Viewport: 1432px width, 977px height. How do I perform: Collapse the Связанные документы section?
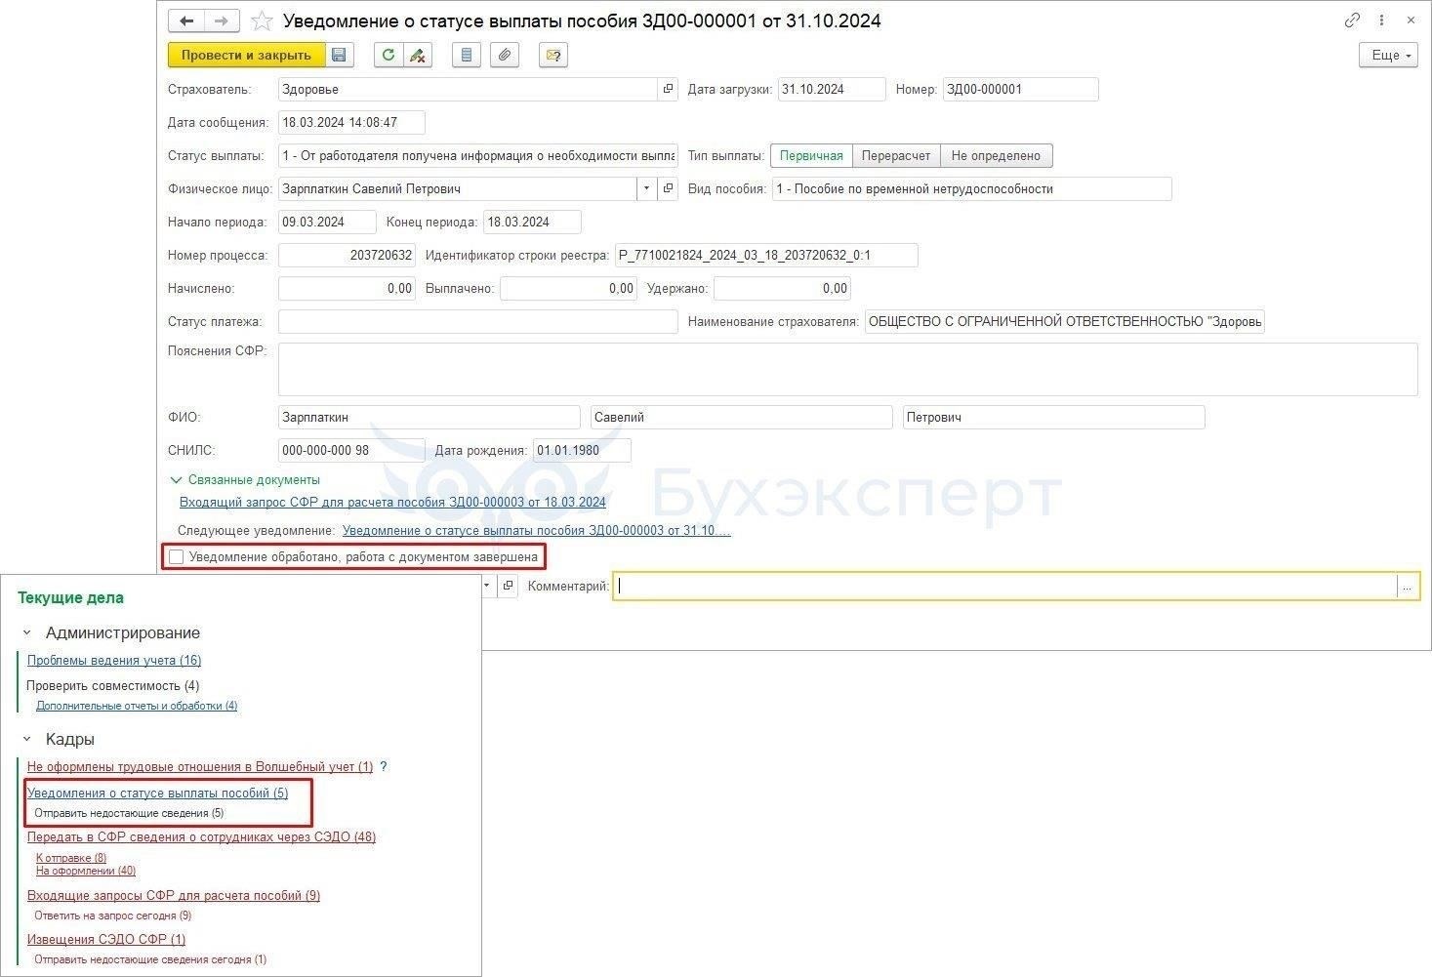(x=176, y=480)
